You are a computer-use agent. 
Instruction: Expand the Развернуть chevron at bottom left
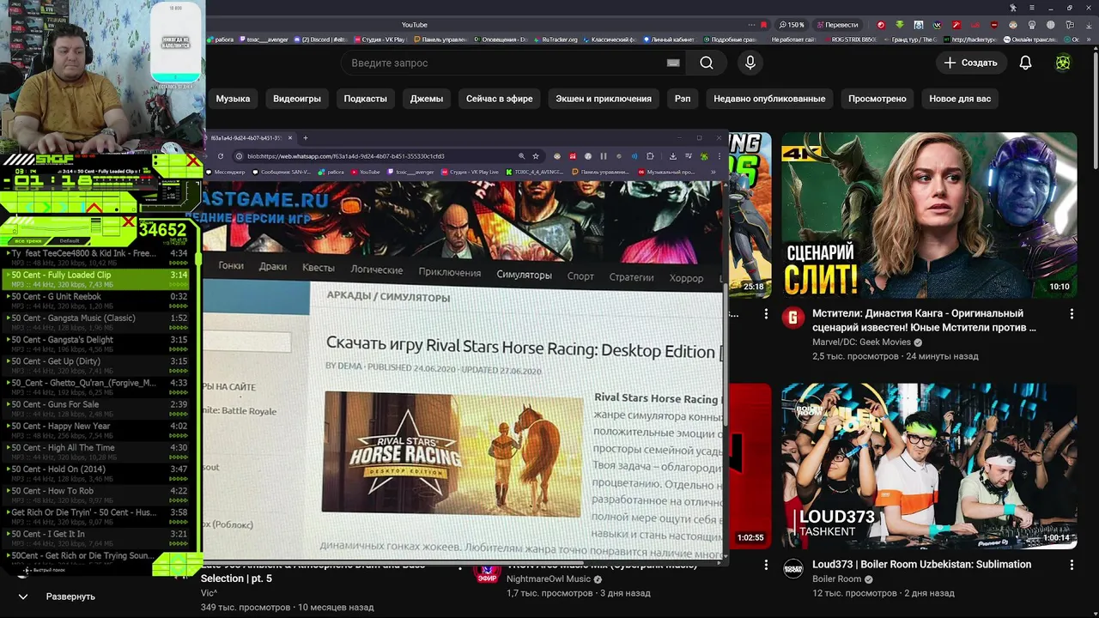(23, 597)
